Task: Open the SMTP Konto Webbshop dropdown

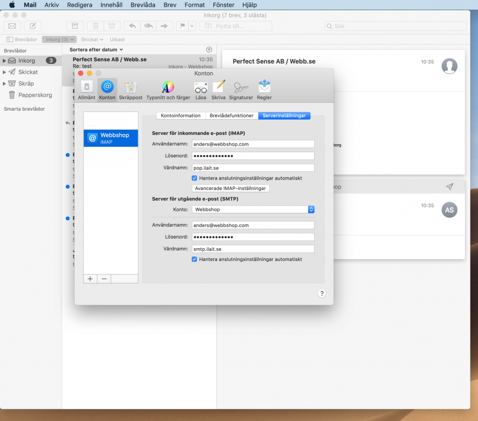Action: click(253, 210)
